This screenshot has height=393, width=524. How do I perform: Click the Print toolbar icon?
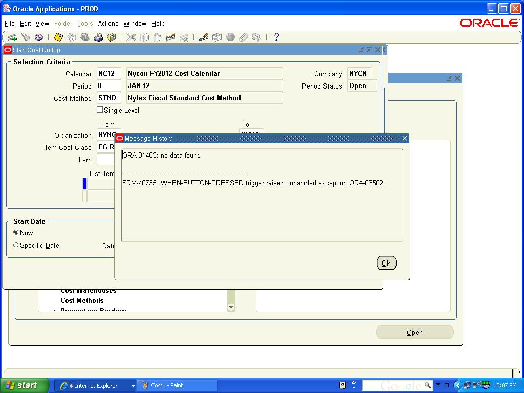[98, 37]
